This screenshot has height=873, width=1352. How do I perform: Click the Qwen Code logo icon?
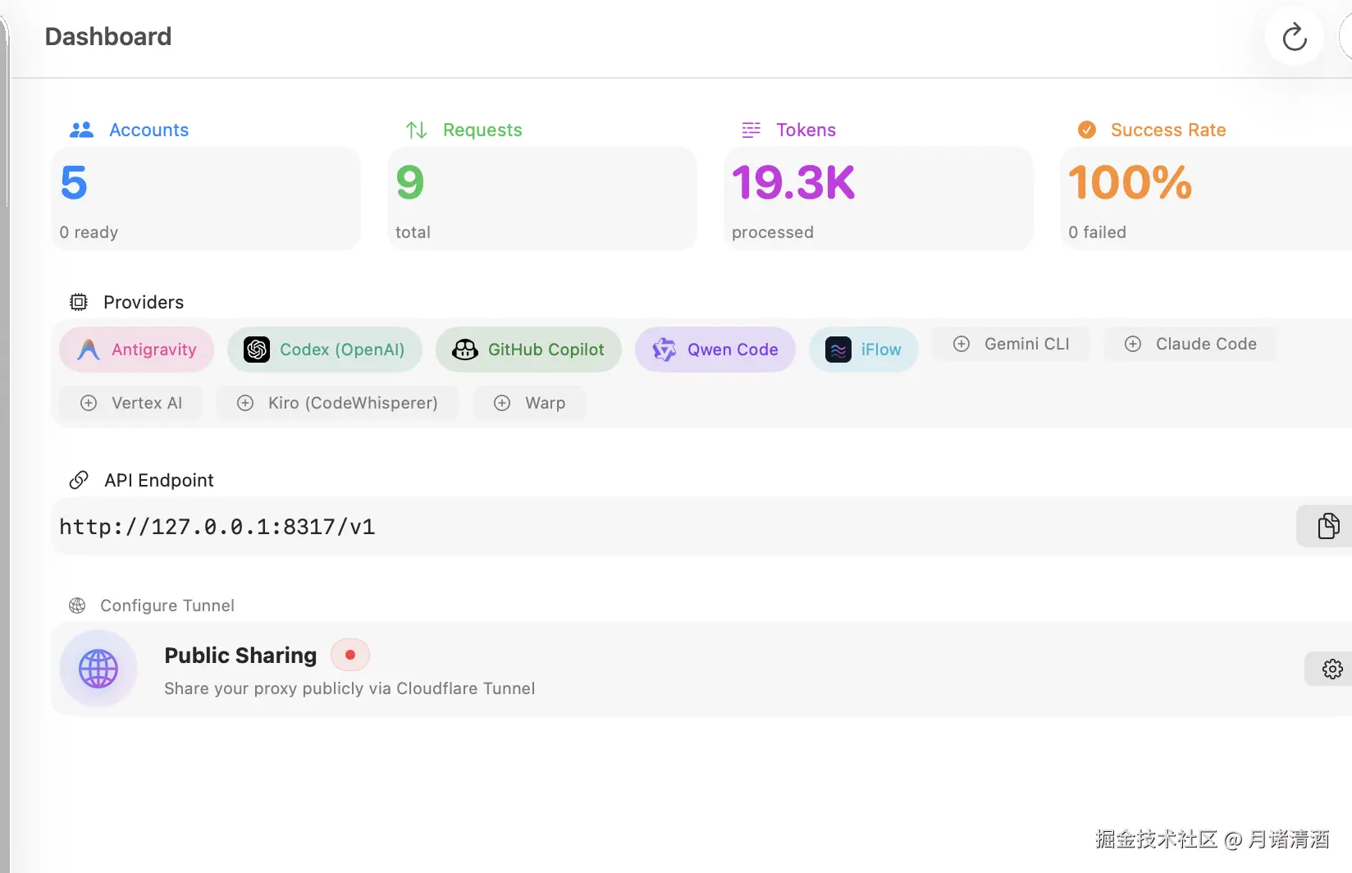pyautogui.click(x=665, y=350)
